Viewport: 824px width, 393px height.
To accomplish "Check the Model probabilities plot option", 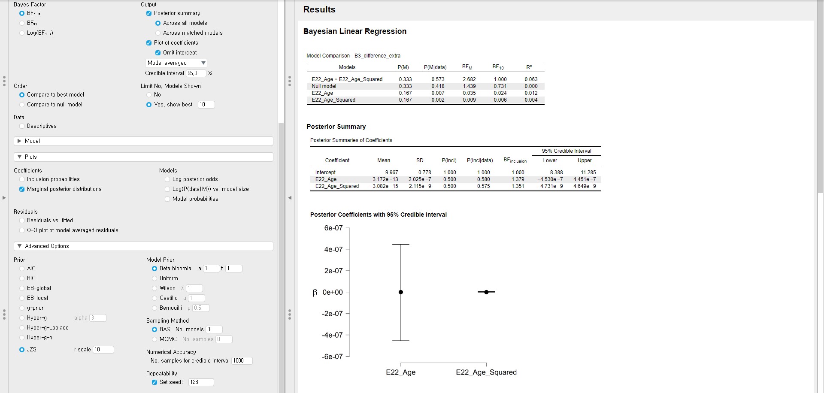I will pos(167,199).
